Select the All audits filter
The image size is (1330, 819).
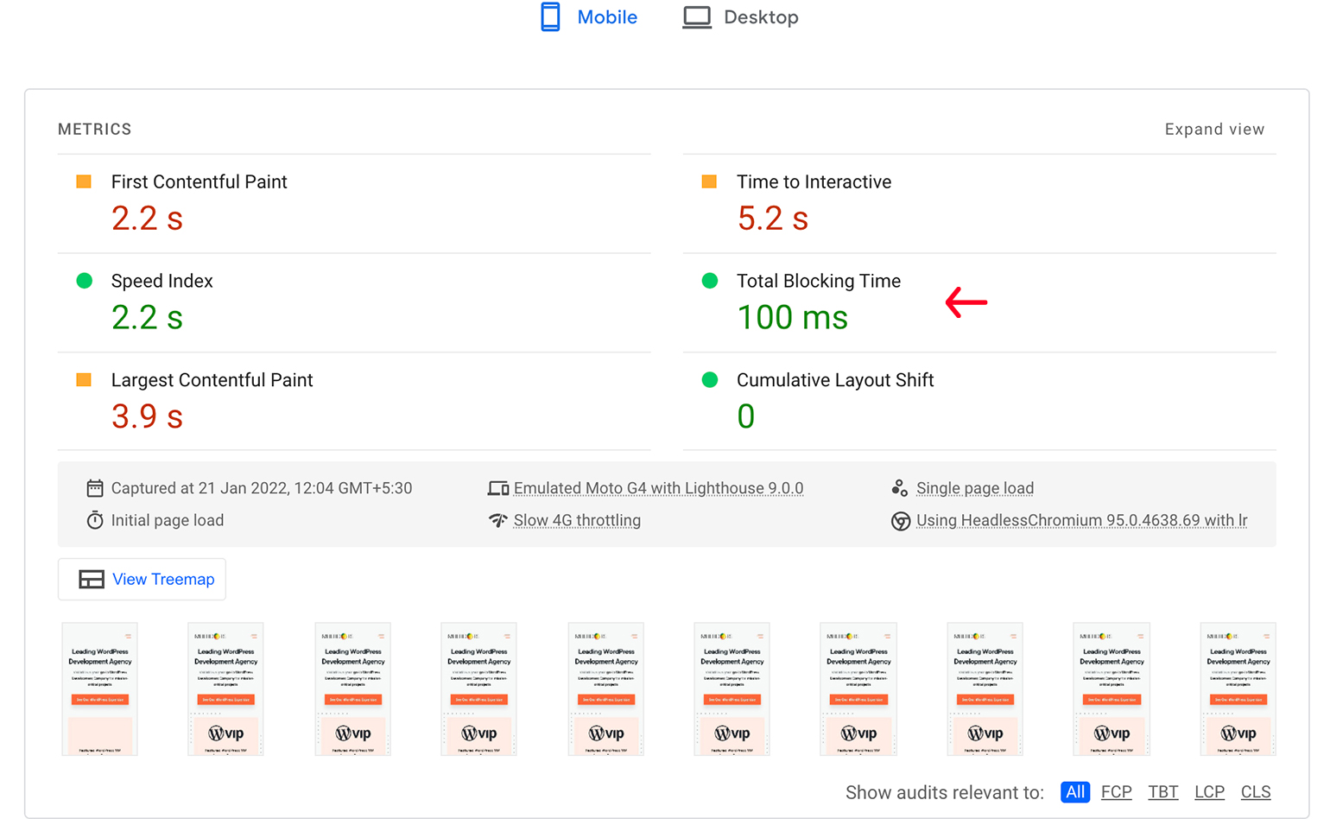1074,792
